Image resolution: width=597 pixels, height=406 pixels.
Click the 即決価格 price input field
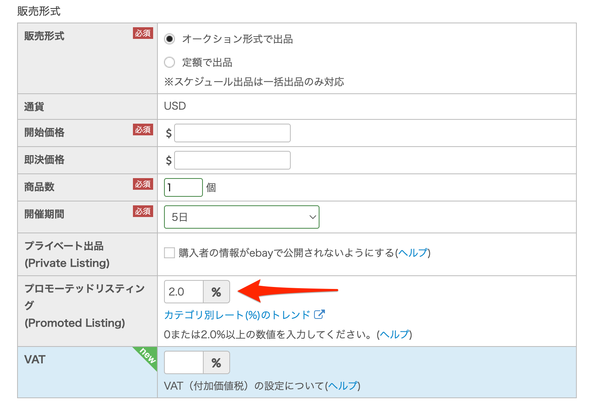pos(232,160)
